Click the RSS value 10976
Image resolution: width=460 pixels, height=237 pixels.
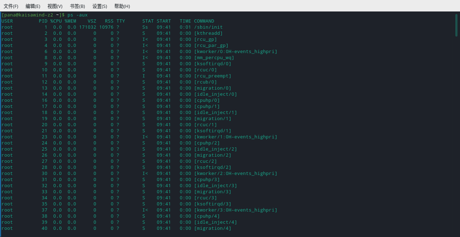point(106,27)
